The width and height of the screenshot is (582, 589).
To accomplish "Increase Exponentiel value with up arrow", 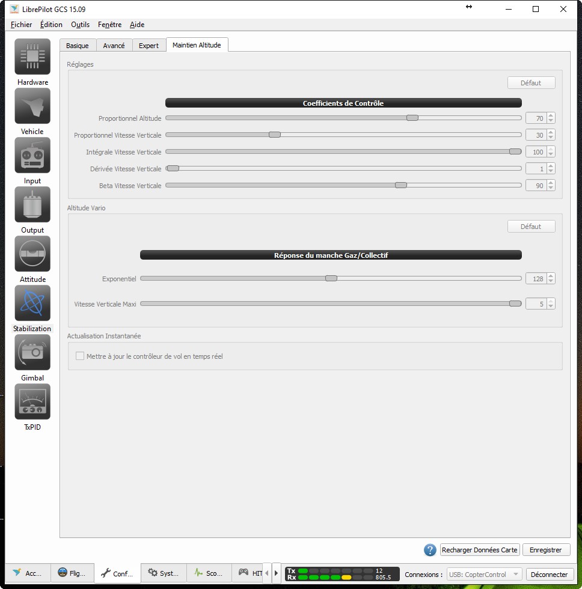I will coord(551,276).
